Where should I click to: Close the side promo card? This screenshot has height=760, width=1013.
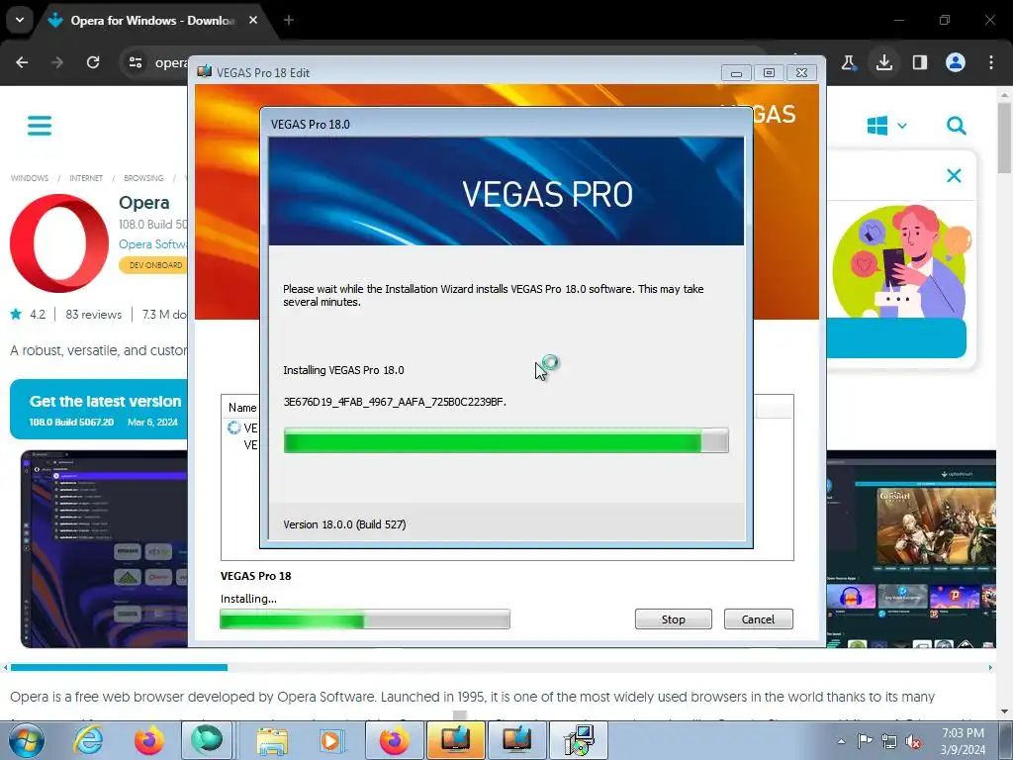[954, 176]
